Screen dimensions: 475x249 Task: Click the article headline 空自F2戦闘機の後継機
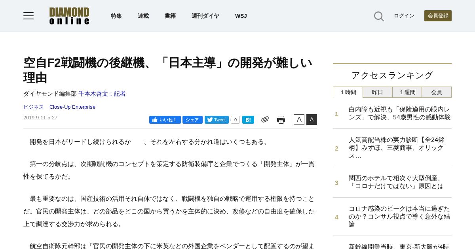(x=168, y=70)
